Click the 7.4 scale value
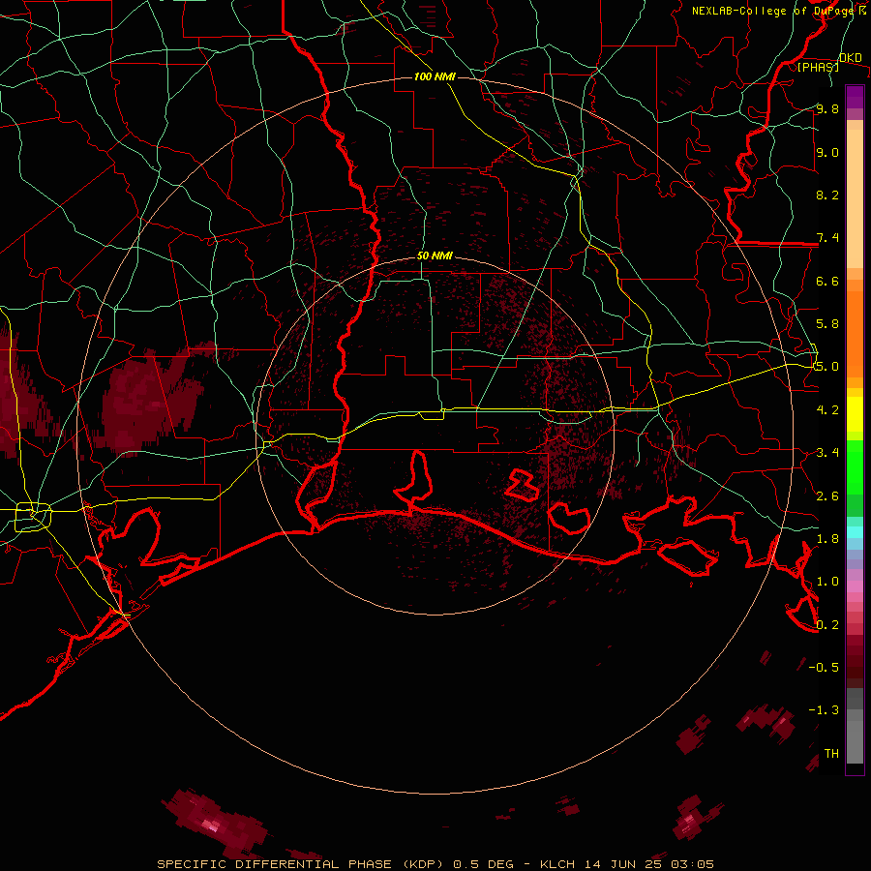The image size is (871, 871). coord(827,238)
